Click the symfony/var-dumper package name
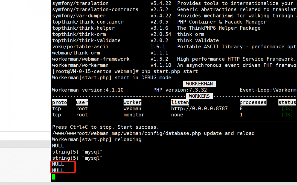Screen dimensions: 297x185 [x=79, y=16]
